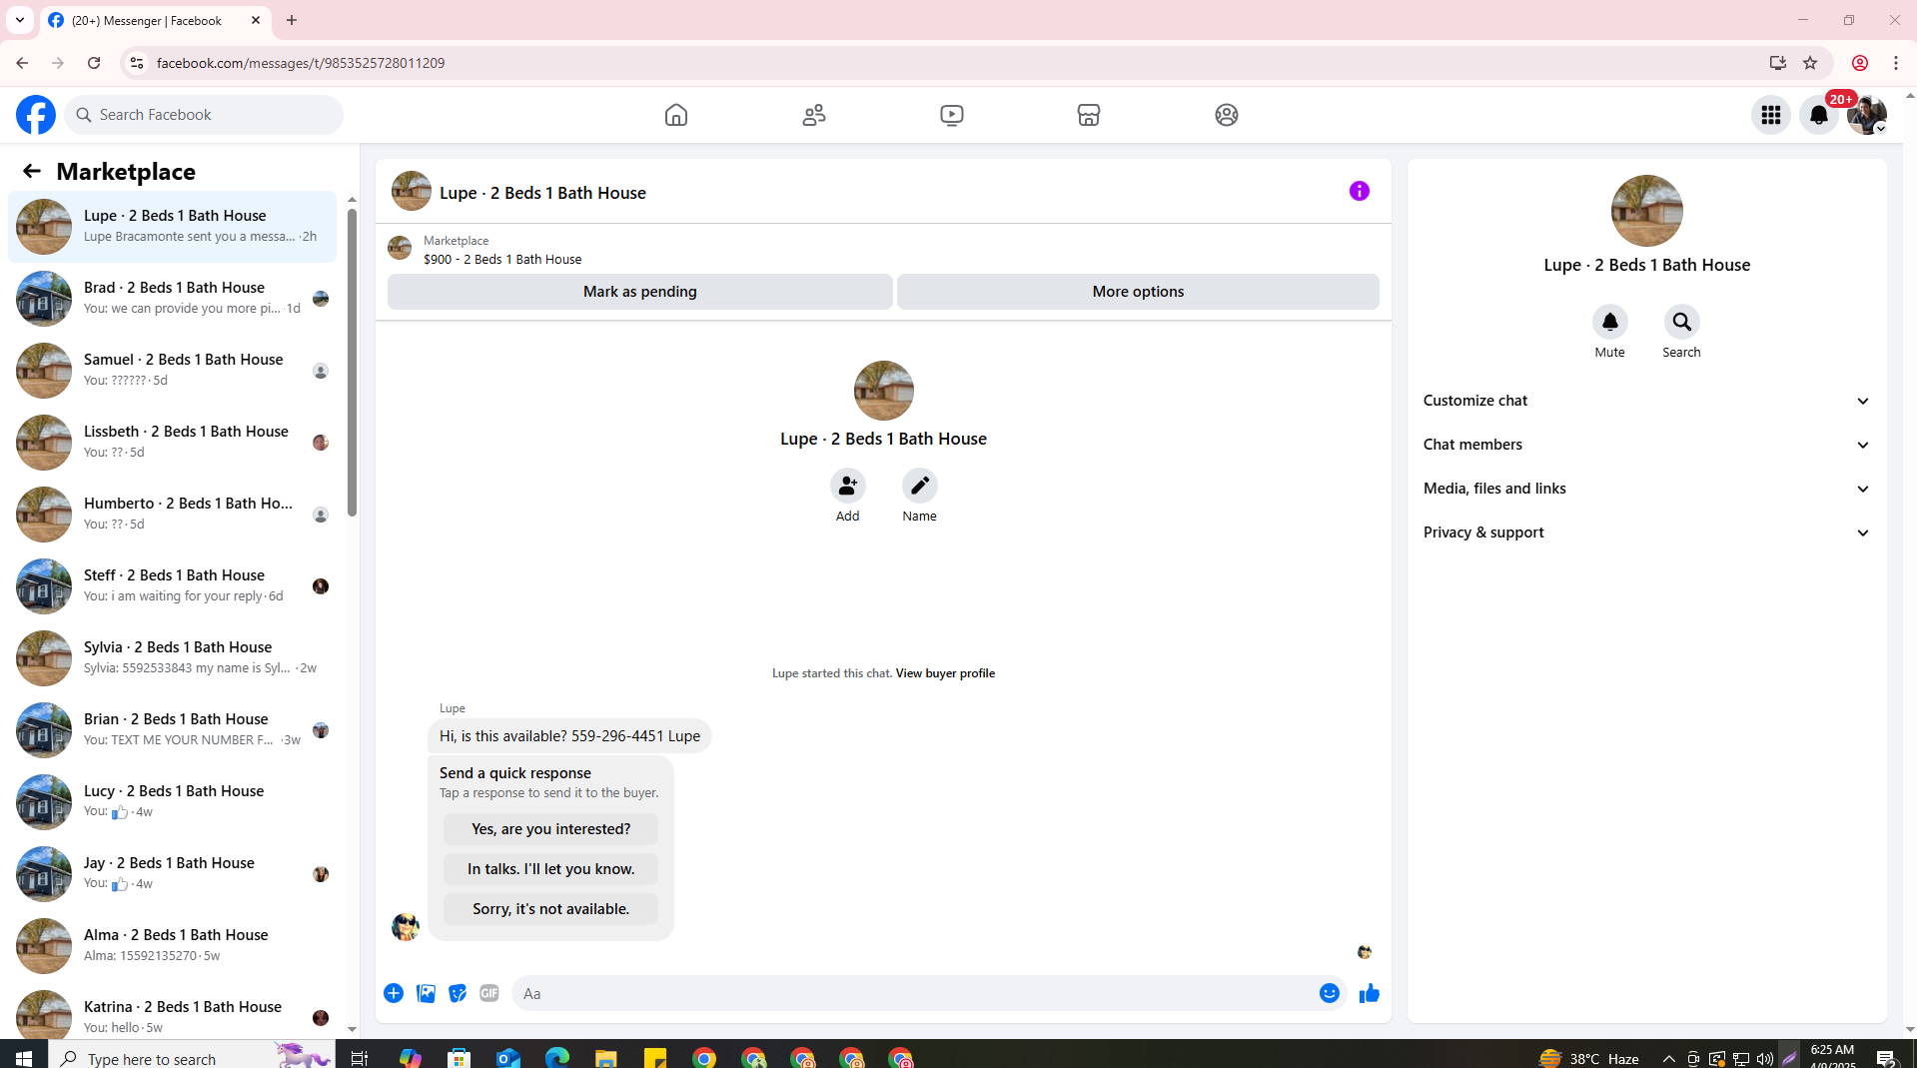
Task: Send quick reply 'Yes, are you interested?'
Action: tap(550, 829)
